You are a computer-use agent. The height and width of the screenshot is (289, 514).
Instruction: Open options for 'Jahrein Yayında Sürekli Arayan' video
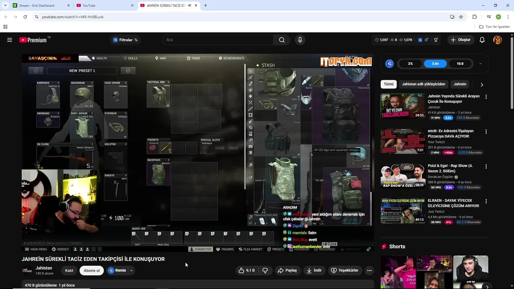coord(486,97)
